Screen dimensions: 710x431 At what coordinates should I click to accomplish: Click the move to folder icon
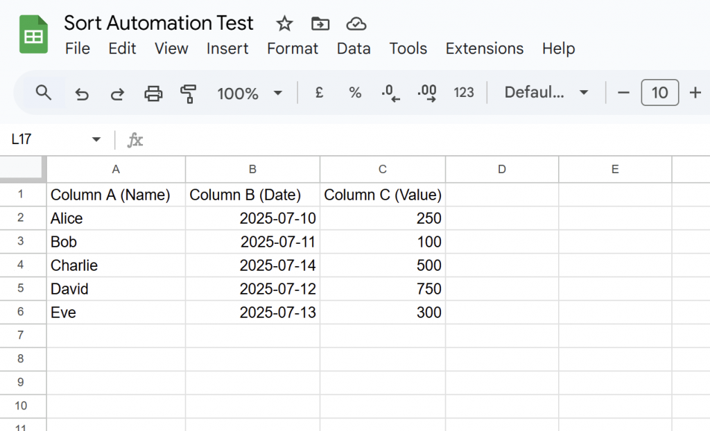pos(320,24)
